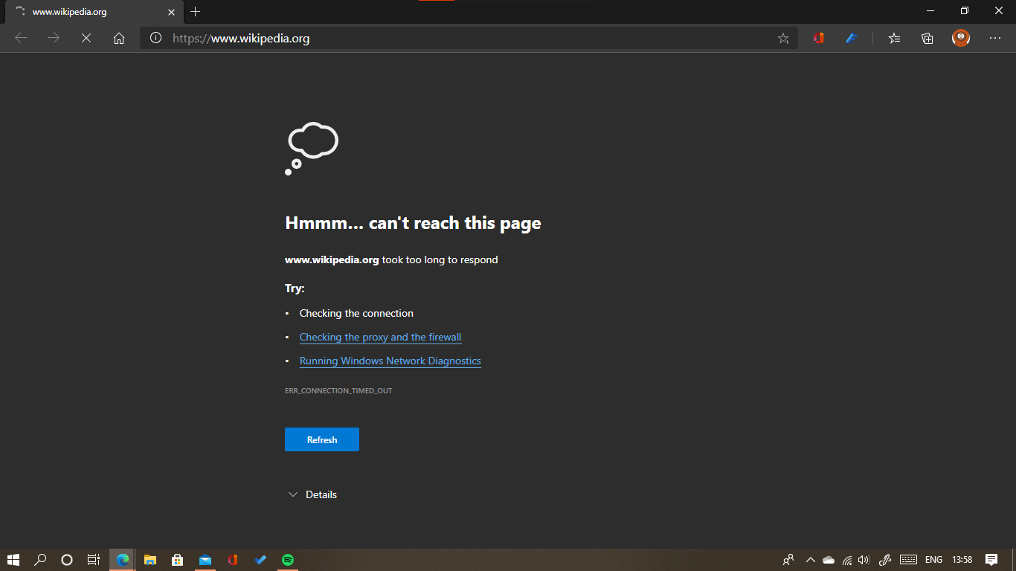Open the People icon in taskbar
The height and width of the screenshot is (571, 1016).
(x=788, y=560)
